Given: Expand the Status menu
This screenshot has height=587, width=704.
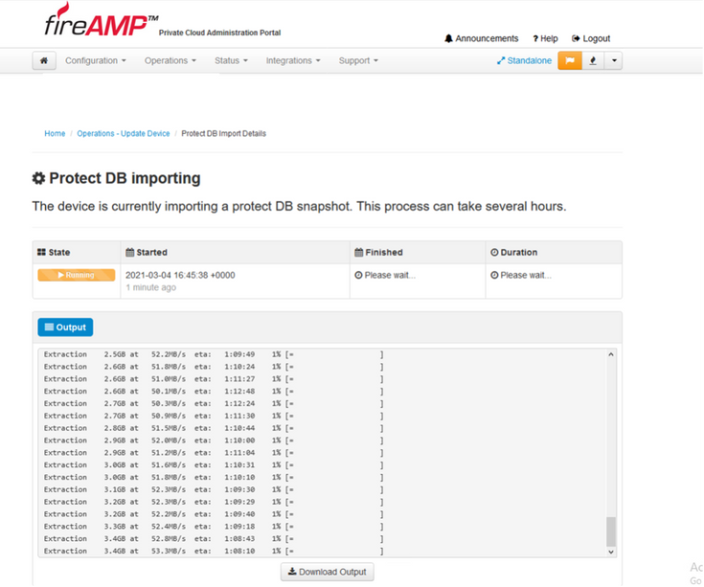Looking at the screenshot, I should pyautogui.click(x=231, y=60).
